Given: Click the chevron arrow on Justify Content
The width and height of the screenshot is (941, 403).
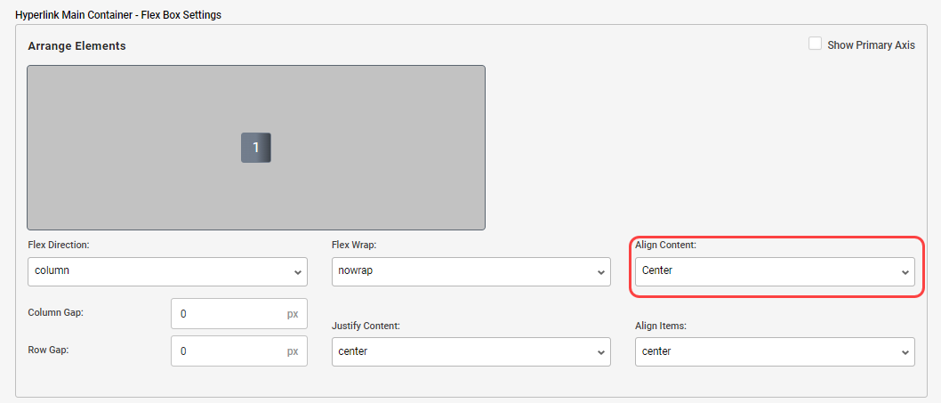Looking at the screenshot, I should pos(600,352).
